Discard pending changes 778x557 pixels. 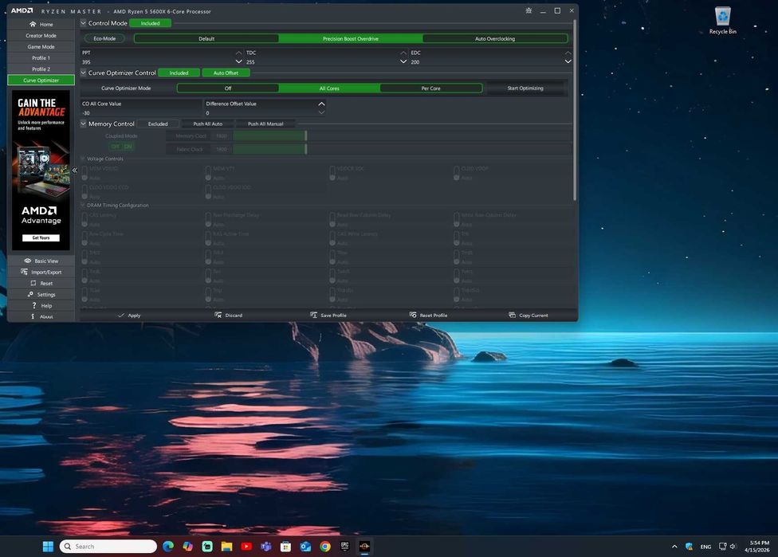point(228,316)
